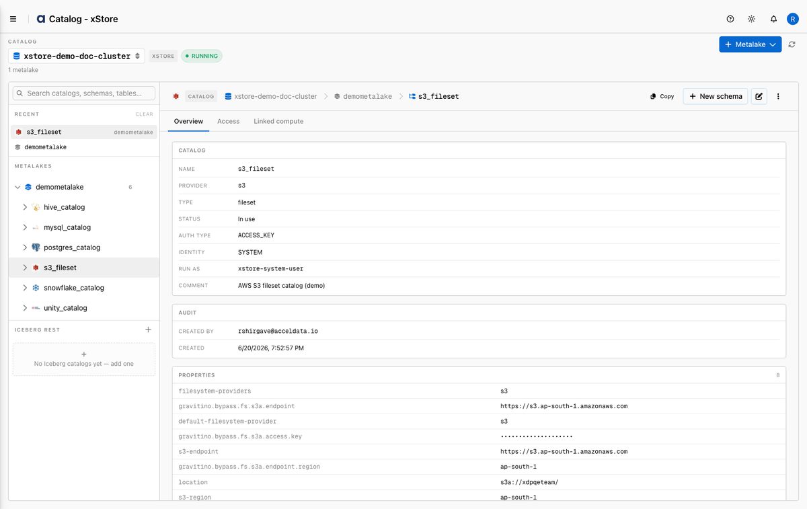Click the RUNNING status badge
Viewport: 807px width, 509px height.
[x=202, y=56]
